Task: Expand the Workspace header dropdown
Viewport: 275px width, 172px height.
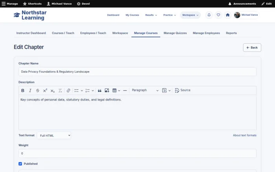Action: pos(190,15)
